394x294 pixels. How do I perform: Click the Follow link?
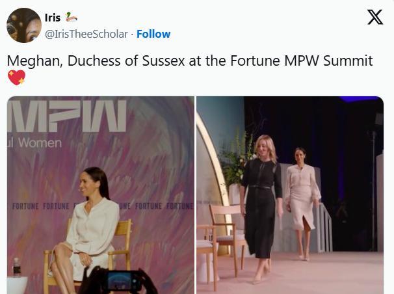153,34
